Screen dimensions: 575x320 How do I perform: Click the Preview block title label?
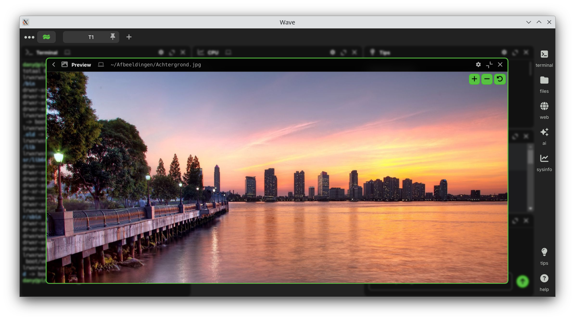81,65
